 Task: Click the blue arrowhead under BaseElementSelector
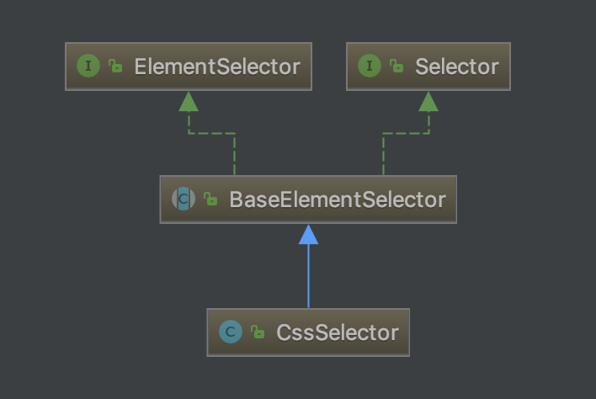click(308, 234)
